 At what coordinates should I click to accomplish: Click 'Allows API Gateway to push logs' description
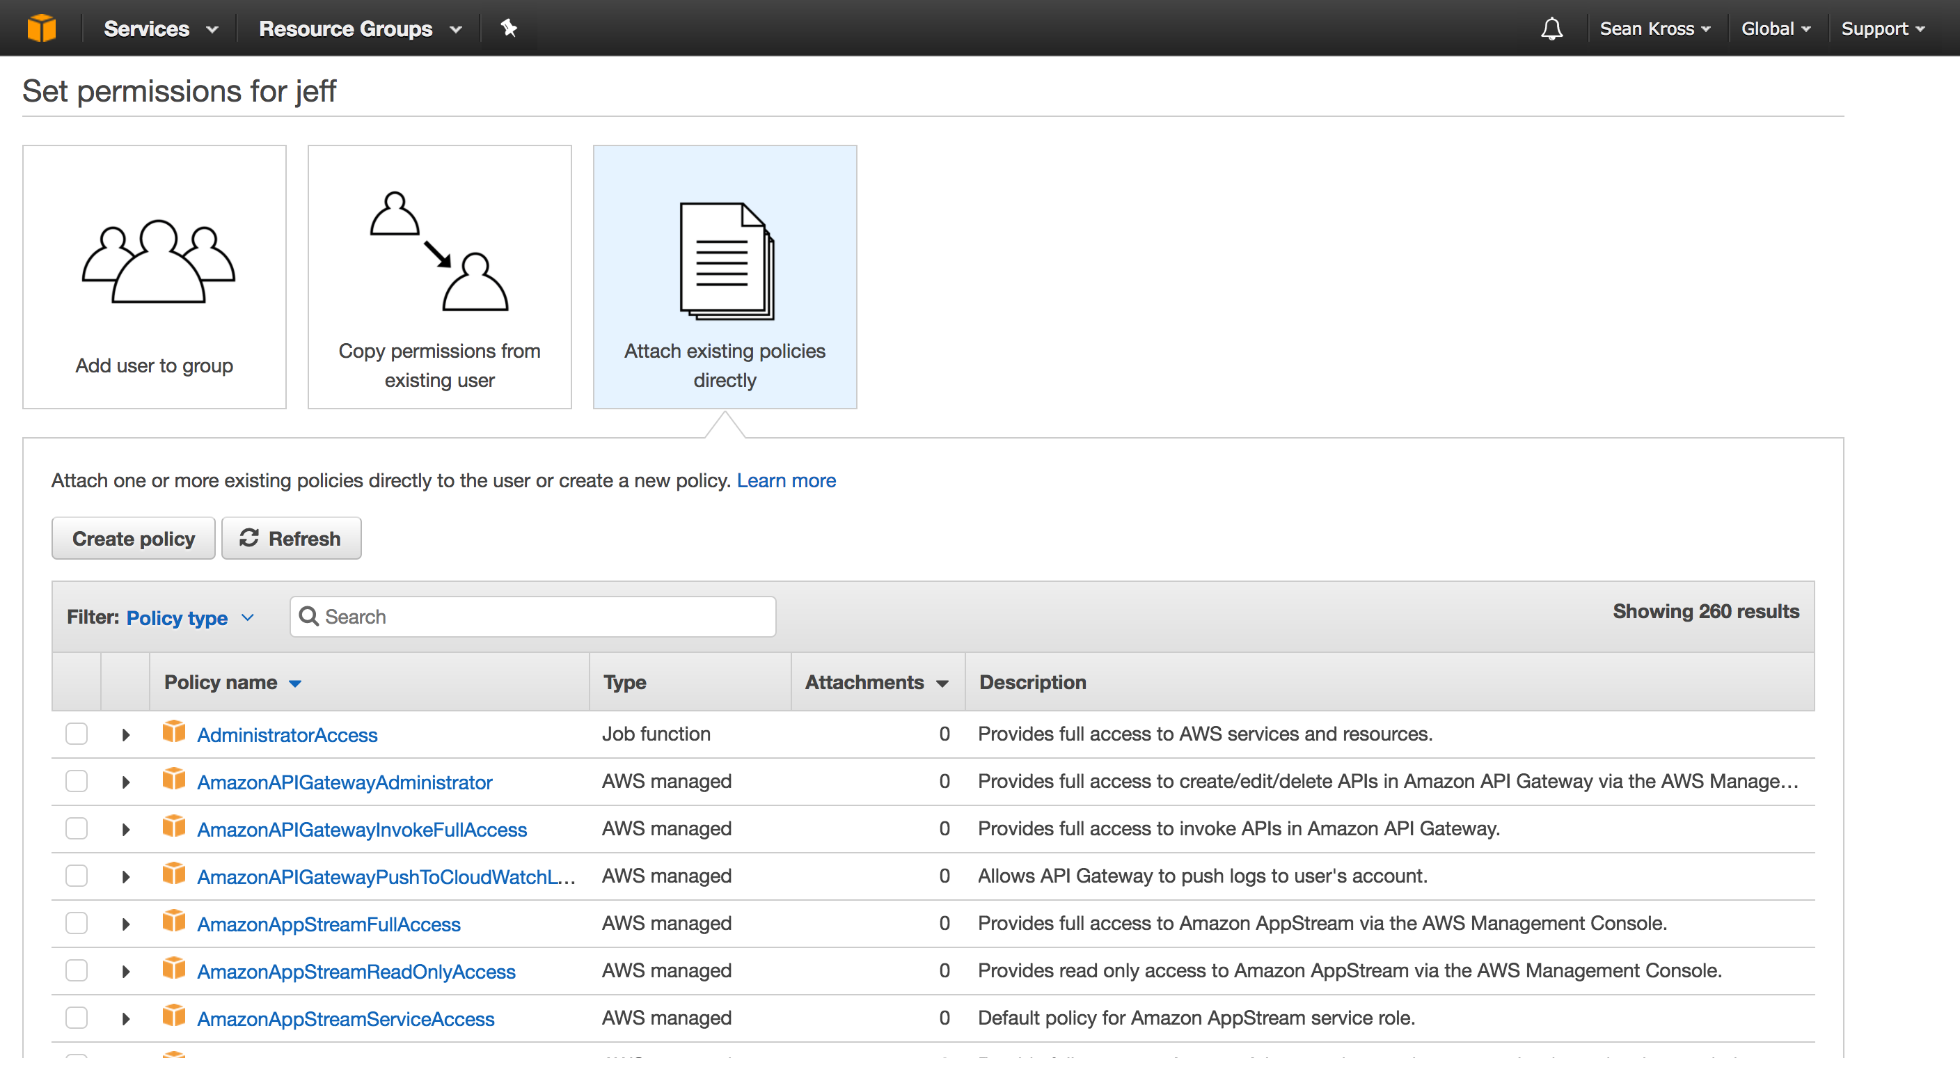click(1202, 876)
